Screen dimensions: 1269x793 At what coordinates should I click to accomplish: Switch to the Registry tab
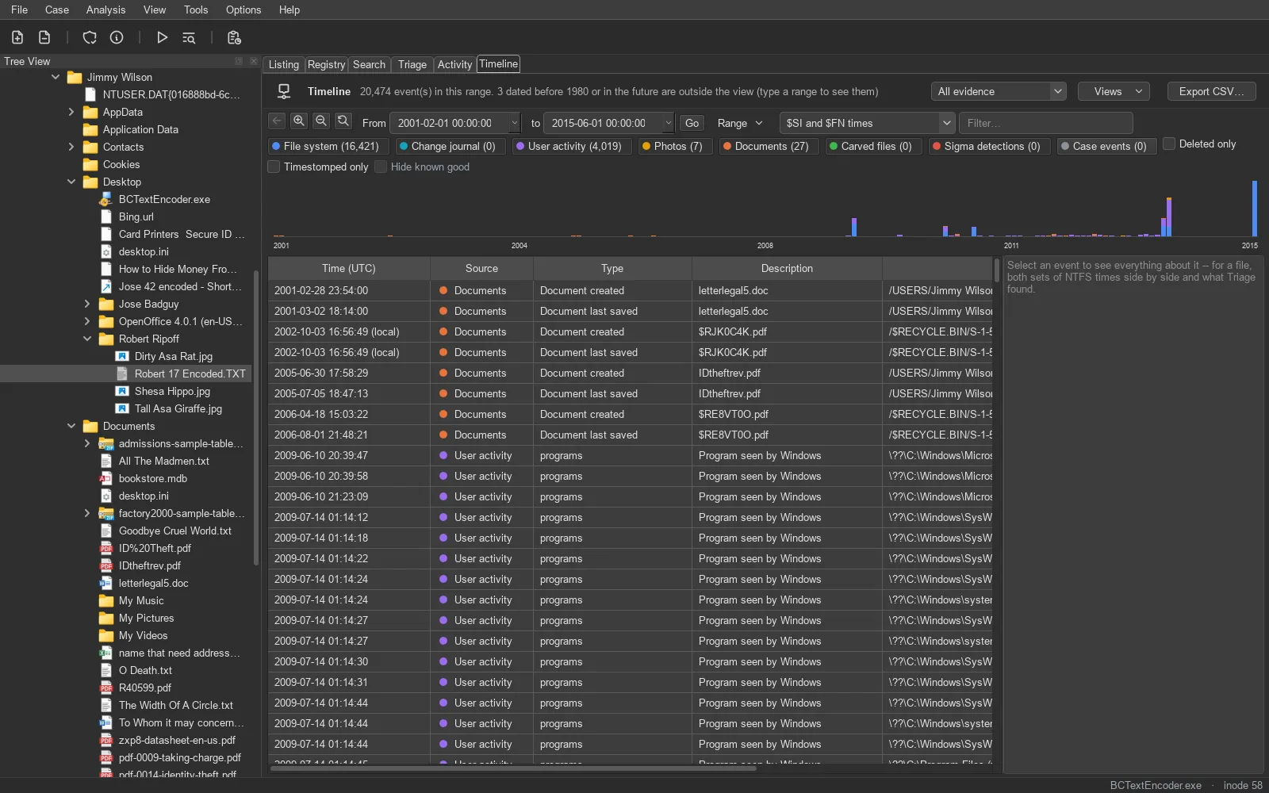326,64
